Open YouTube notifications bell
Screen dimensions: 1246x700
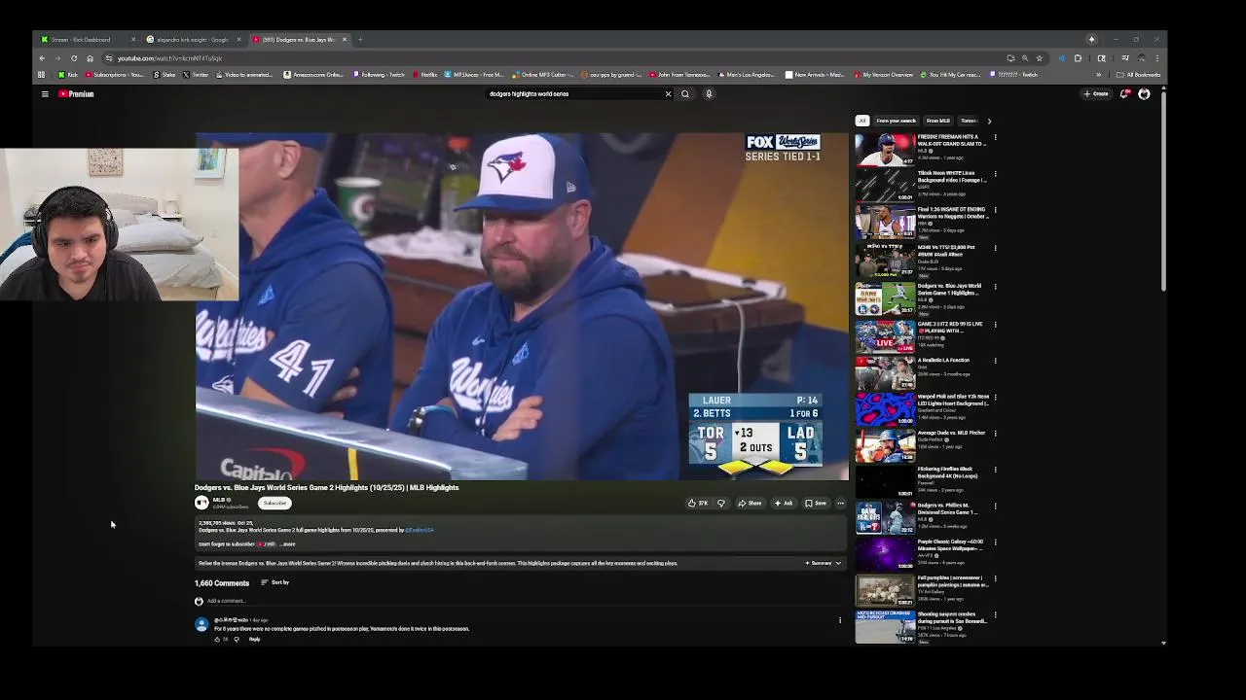click(x=1124, y=94)
